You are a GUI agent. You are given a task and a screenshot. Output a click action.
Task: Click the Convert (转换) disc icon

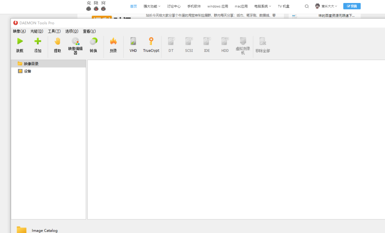click(93, 41)
